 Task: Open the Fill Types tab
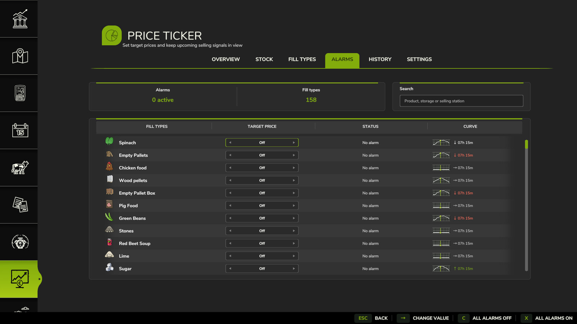(302, 59)
